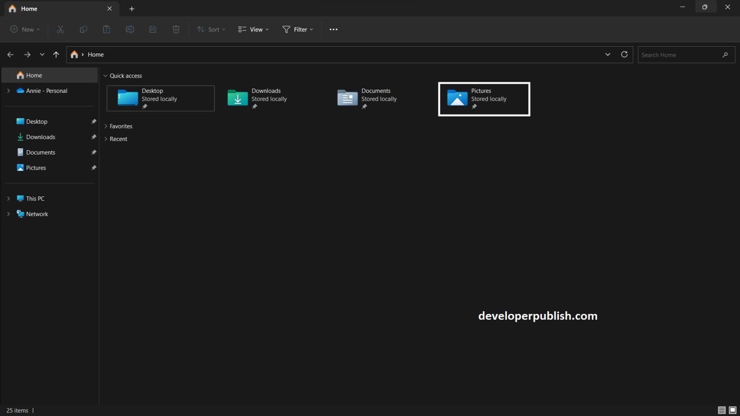Click the New button
740x416 pixels.
(24, 29)
